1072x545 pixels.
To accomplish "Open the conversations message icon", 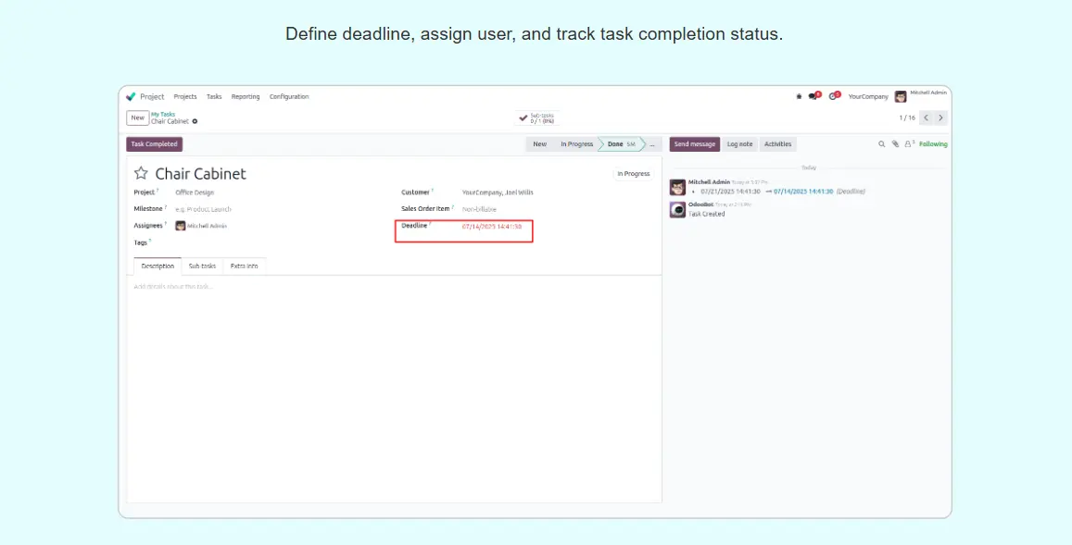I will click(813, 96).
